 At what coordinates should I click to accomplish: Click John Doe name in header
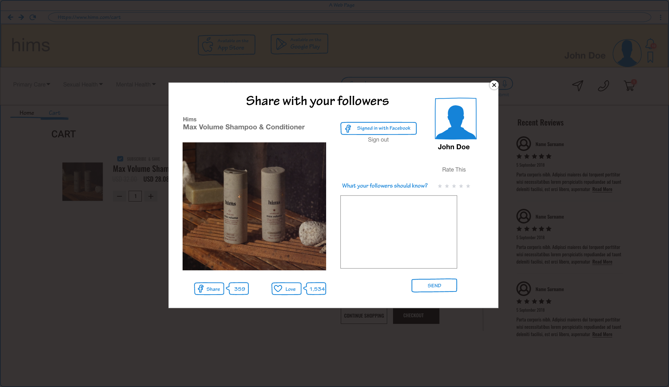tap(585, 55)
